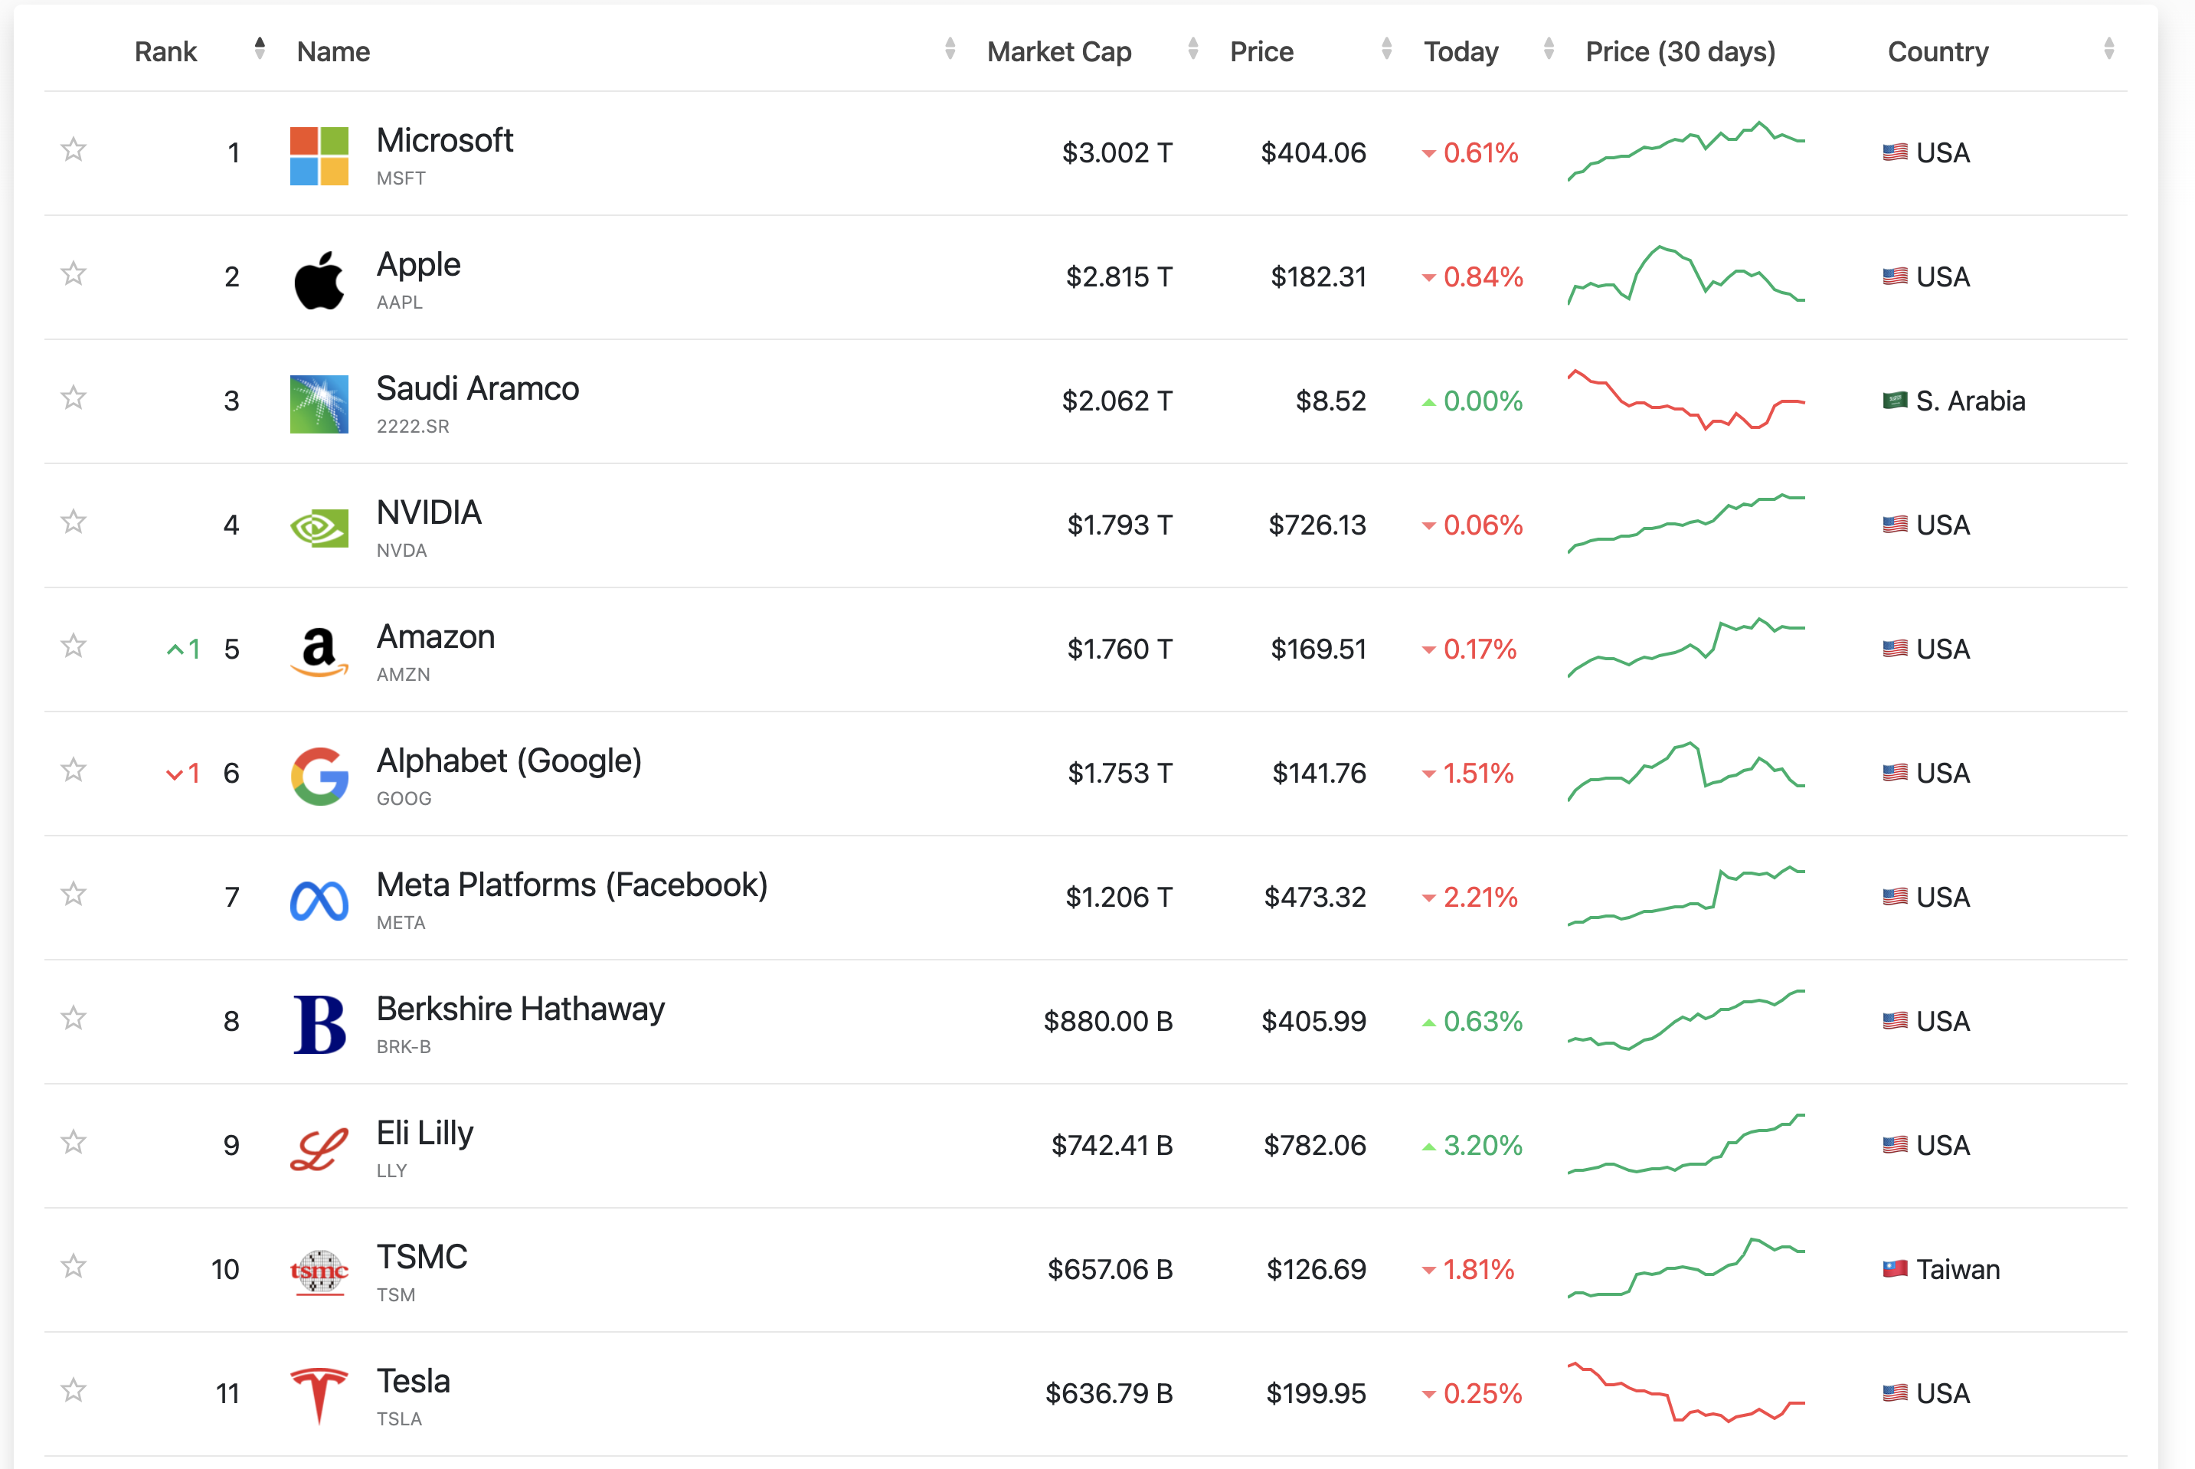The width and height of the screenshot is (2195, 1469).
Task: Sort by Country column arrows
Action: click(2108, 49)
